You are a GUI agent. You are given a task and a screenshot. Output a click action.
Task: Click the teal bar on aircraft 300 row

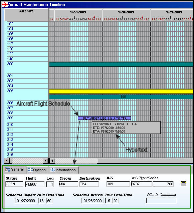(121, 64)
